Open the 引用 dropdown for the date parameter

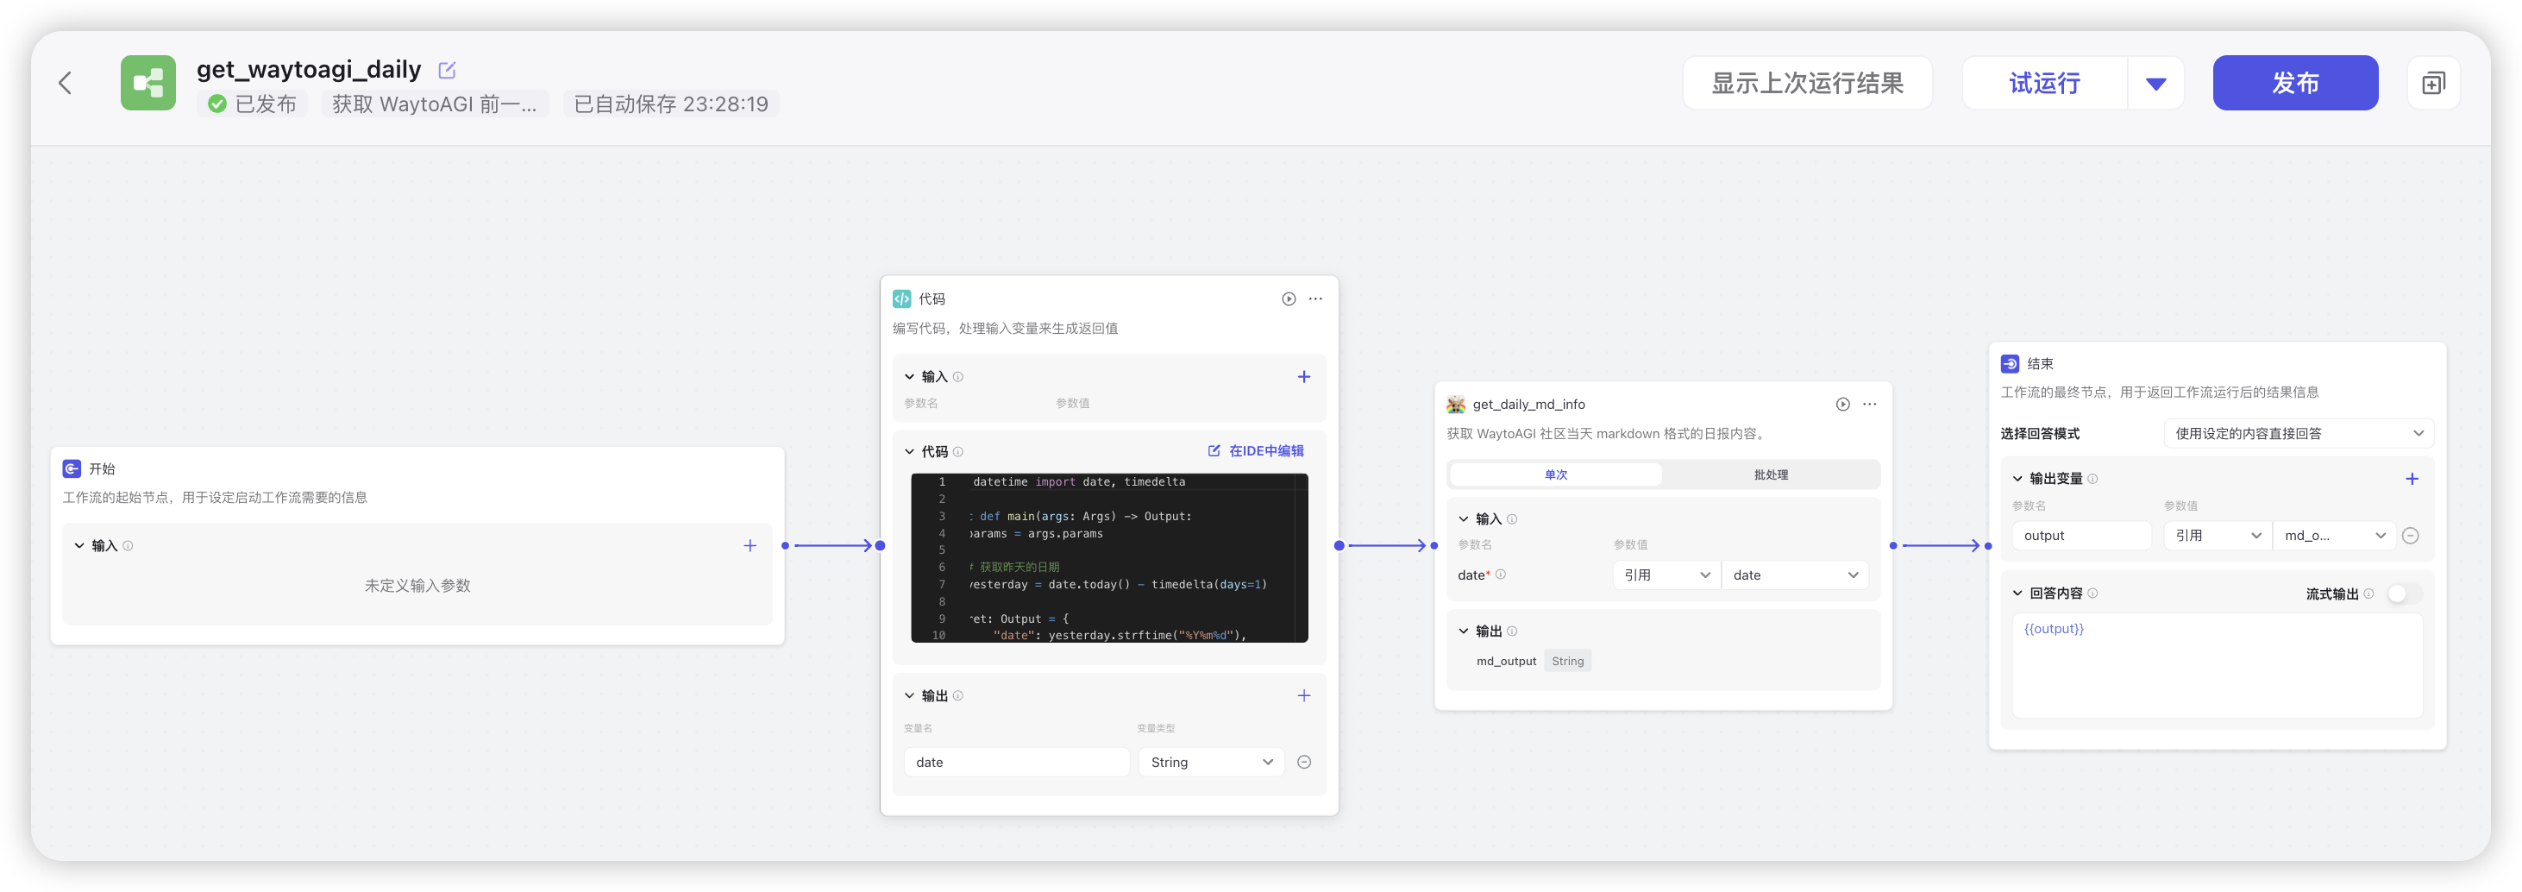pyautogui.click(x=1666, y=575)
